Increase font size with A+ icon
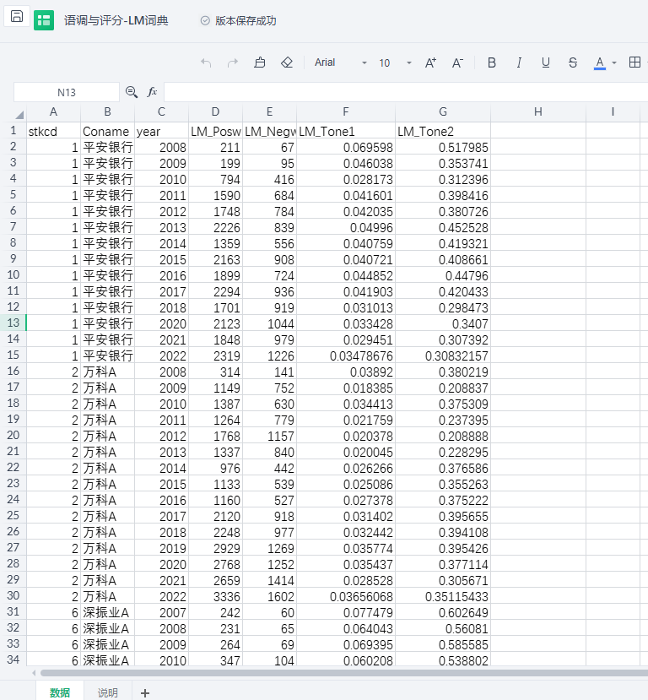 pos(430,63)
